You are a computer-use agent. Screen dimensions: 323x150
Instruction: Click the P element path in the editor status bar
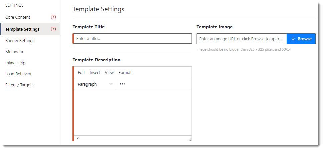[x=78, y=138]
